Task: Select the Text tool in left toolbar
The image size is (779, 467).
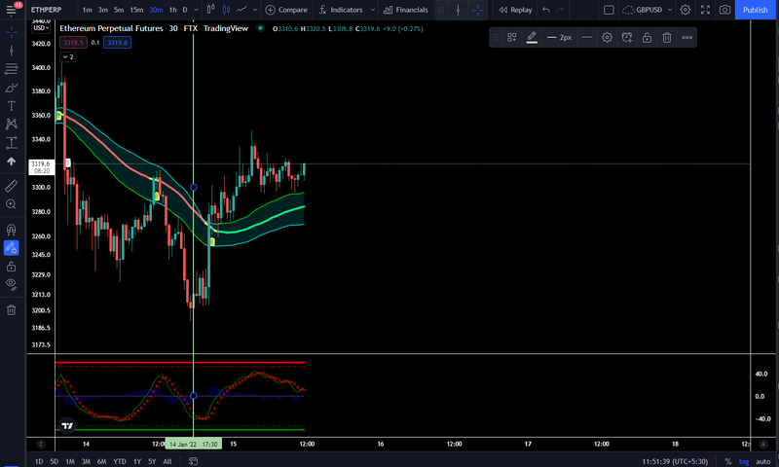Action: click(11, 106)
